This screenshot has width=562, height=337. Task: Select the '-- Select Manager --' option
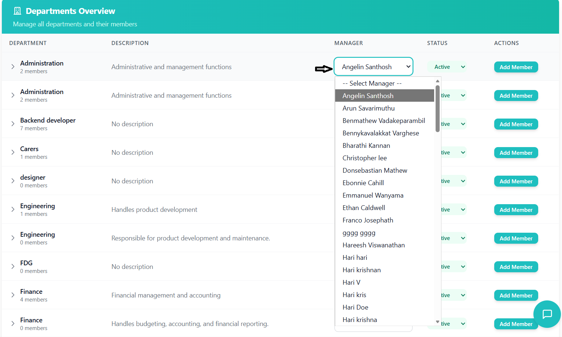pyautogui.click(x=372, y=83)
